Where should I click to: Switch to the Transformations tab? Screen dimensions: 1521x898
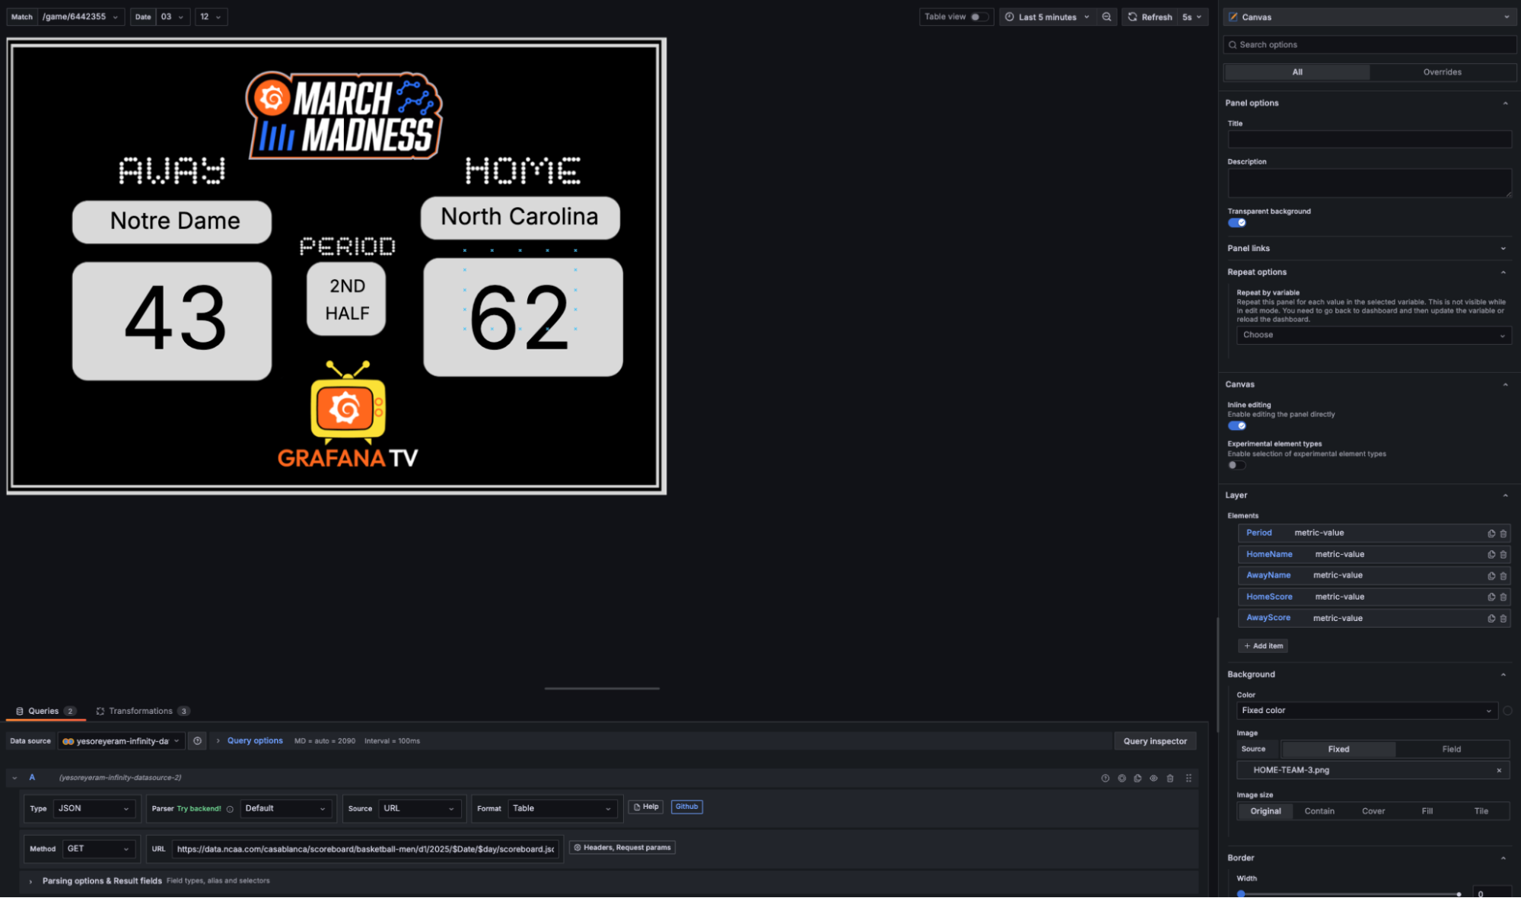[142, 710]
